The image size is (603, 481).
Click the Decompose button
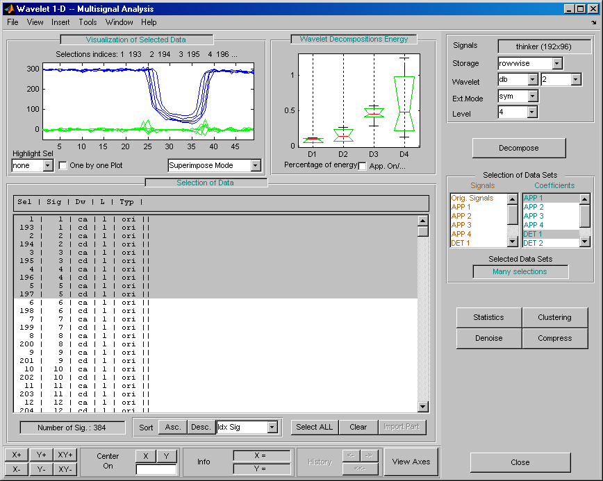[518, 148]
